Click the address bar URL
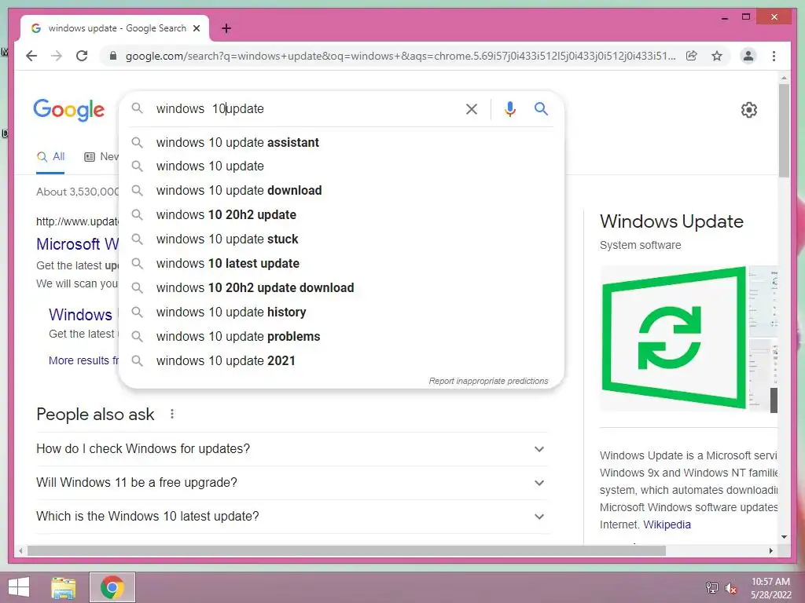Screen dimensions: 805x603 click(400, 56)
